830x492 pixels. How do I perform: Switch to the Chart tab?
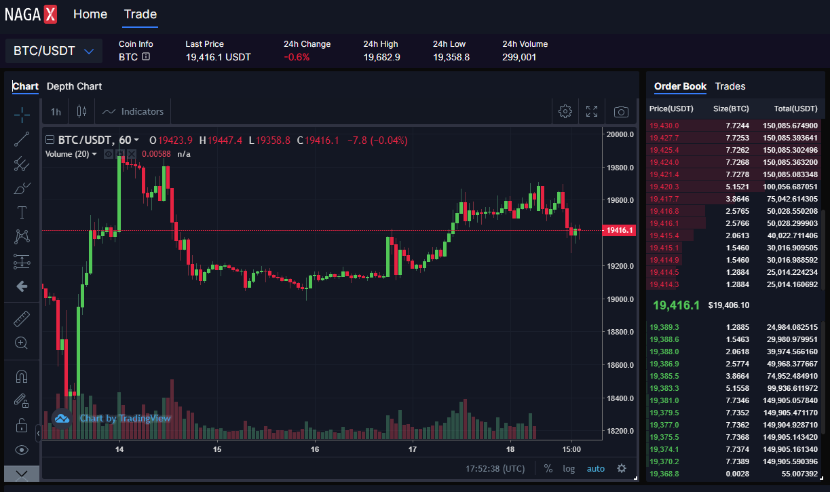[26, 86]
